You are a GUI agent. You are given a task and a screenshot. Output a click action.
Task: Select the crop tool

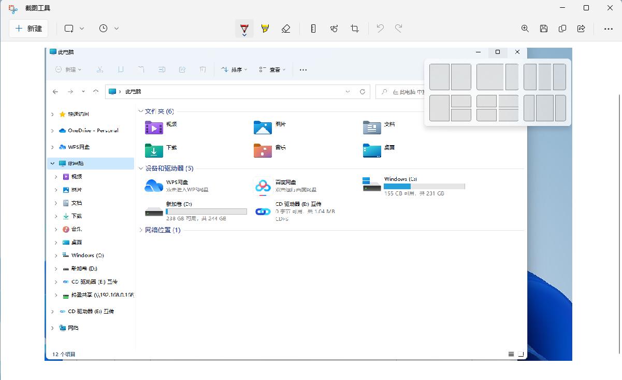click(355, 29)
